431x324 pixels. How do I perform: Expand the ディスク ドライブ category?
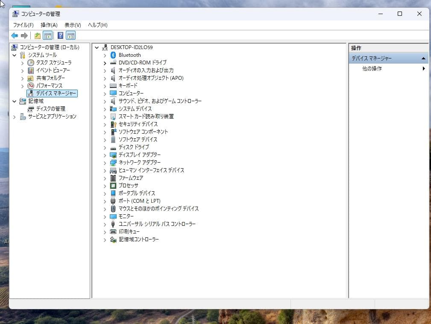tap(105, 148)
